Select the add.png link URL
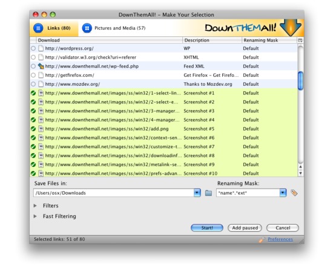The image size is (333, 266). (107, 129)
